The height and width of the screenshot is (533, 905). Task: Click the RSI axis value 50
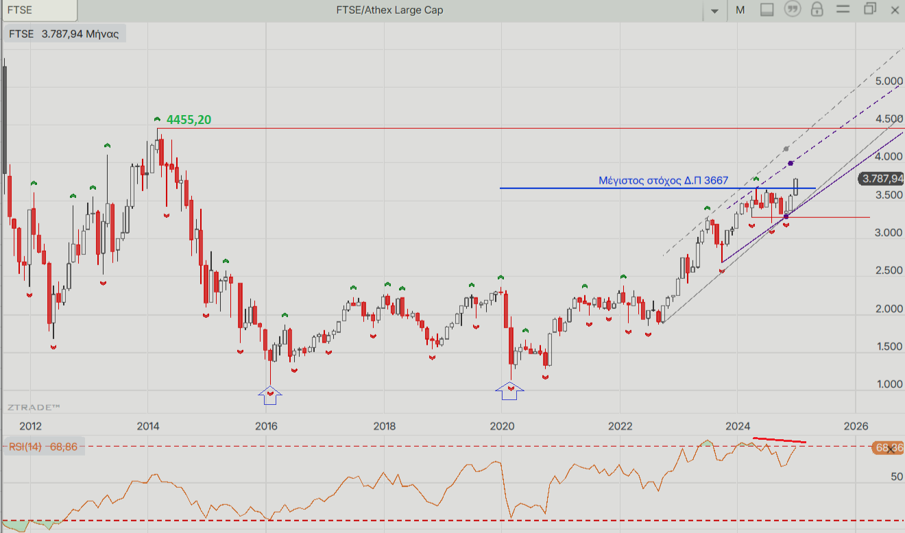click(x=897, y=476)
